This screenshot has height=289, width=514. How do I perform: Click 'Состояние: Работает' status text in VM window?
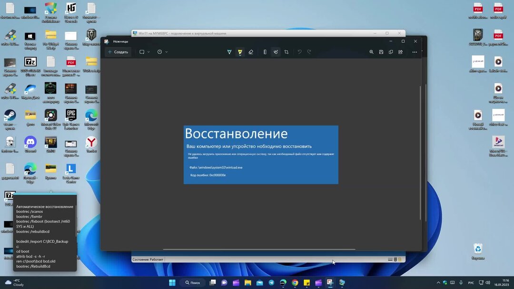pyautogui.click(x=148, y=260)
